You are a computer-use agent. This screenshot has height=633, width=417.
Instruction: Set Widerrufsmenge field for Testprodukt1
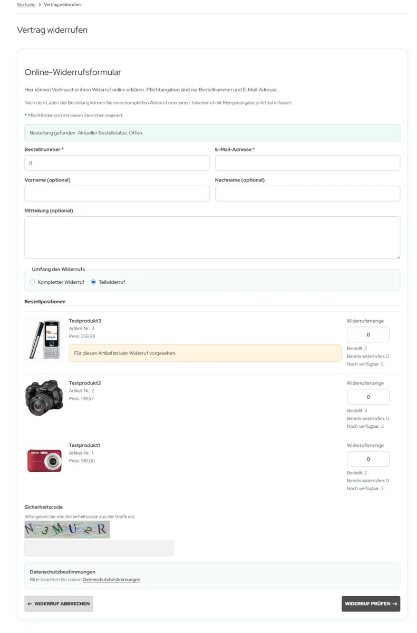pos(368,459)
